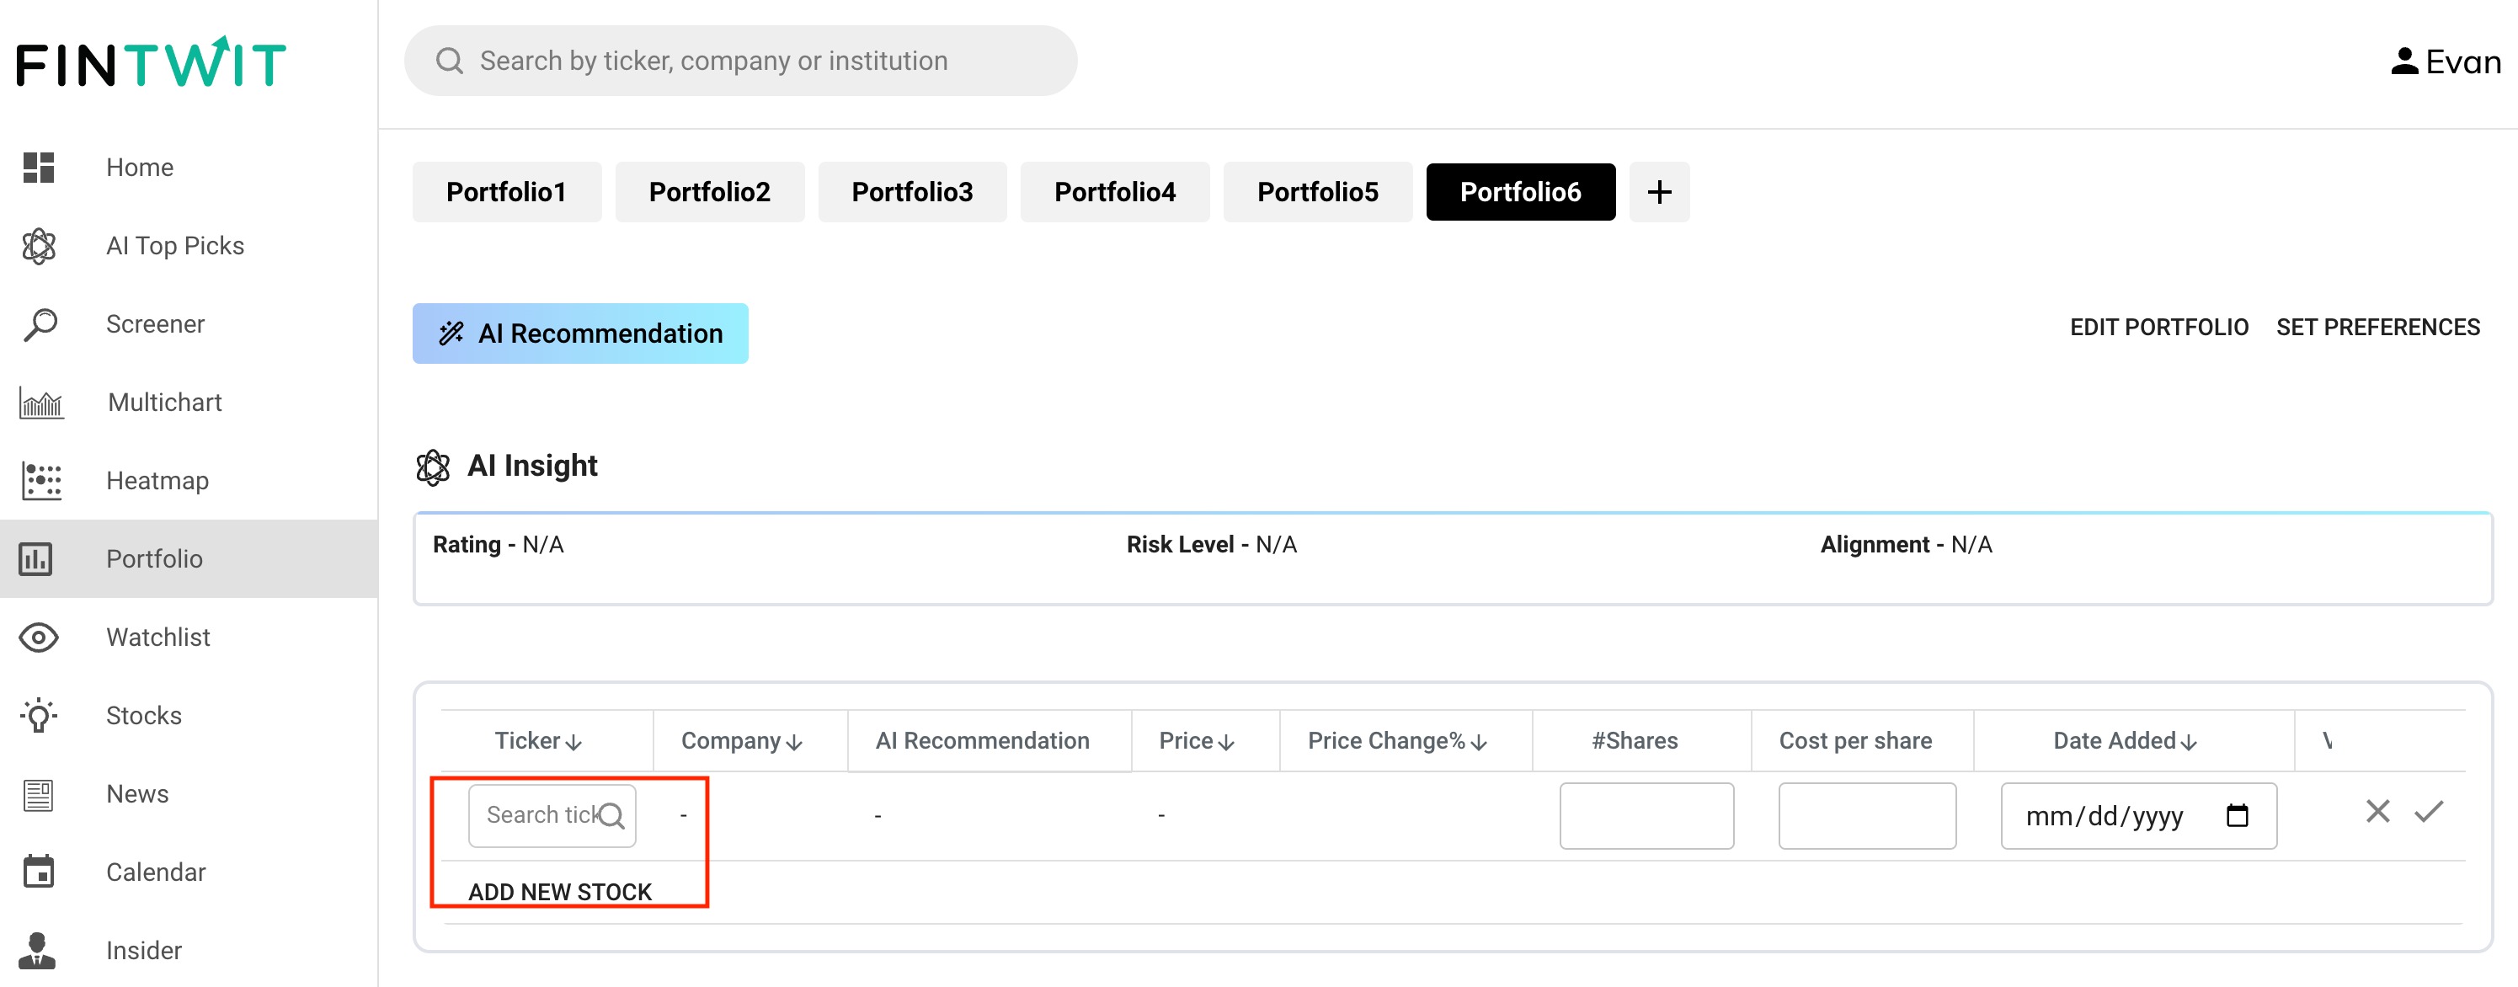Open the AI Top Picks atom icon
This screenshot has height=987, width=2518.
(39, 246)
